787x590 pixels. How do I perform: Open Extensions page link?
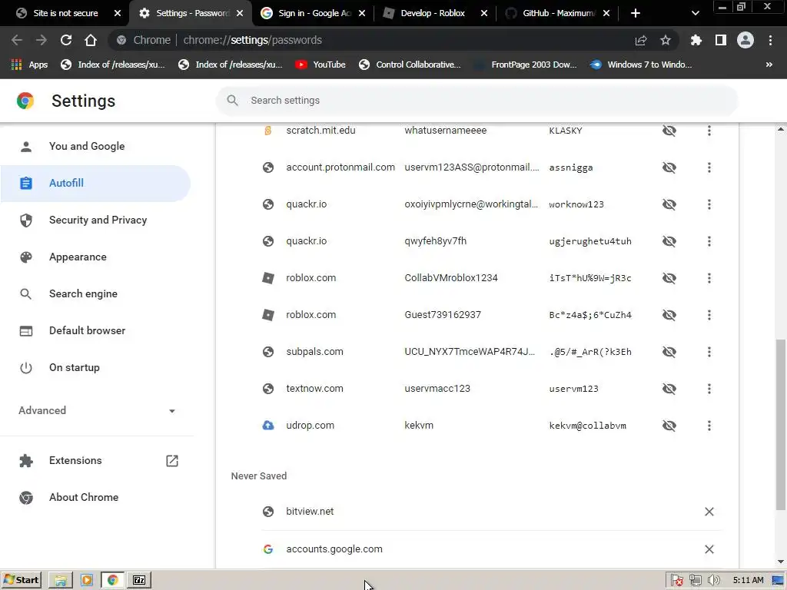95,461
